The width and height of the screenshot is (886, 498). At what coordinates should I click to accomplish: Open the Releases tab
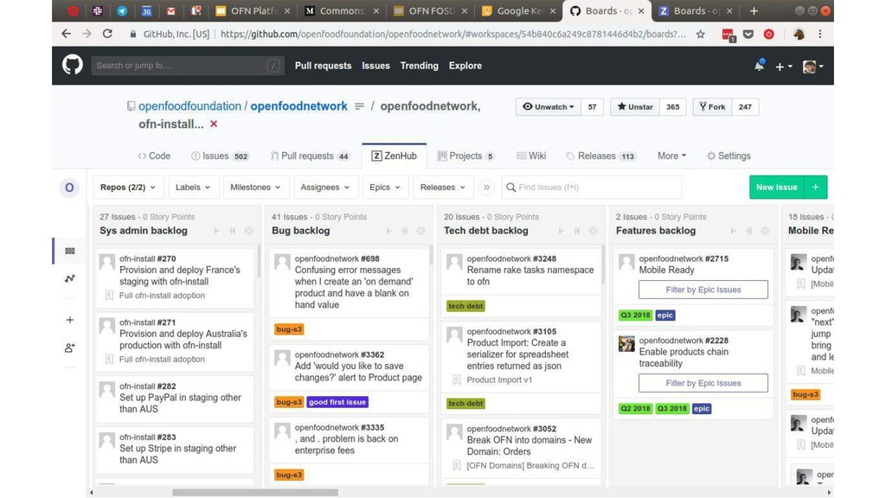600,156
